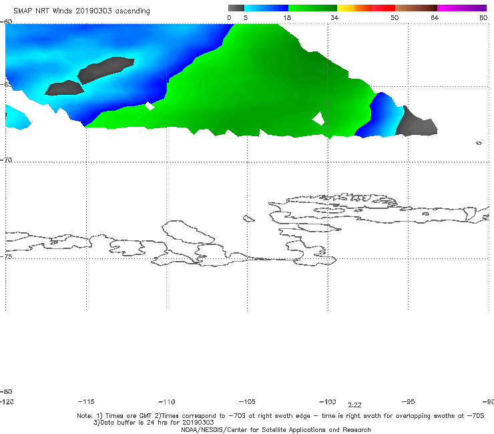494x434 pixels.
Task: Click the "Note: 1) Times are GMT" line
Action: pyautogui.click(x=280, y=416)
